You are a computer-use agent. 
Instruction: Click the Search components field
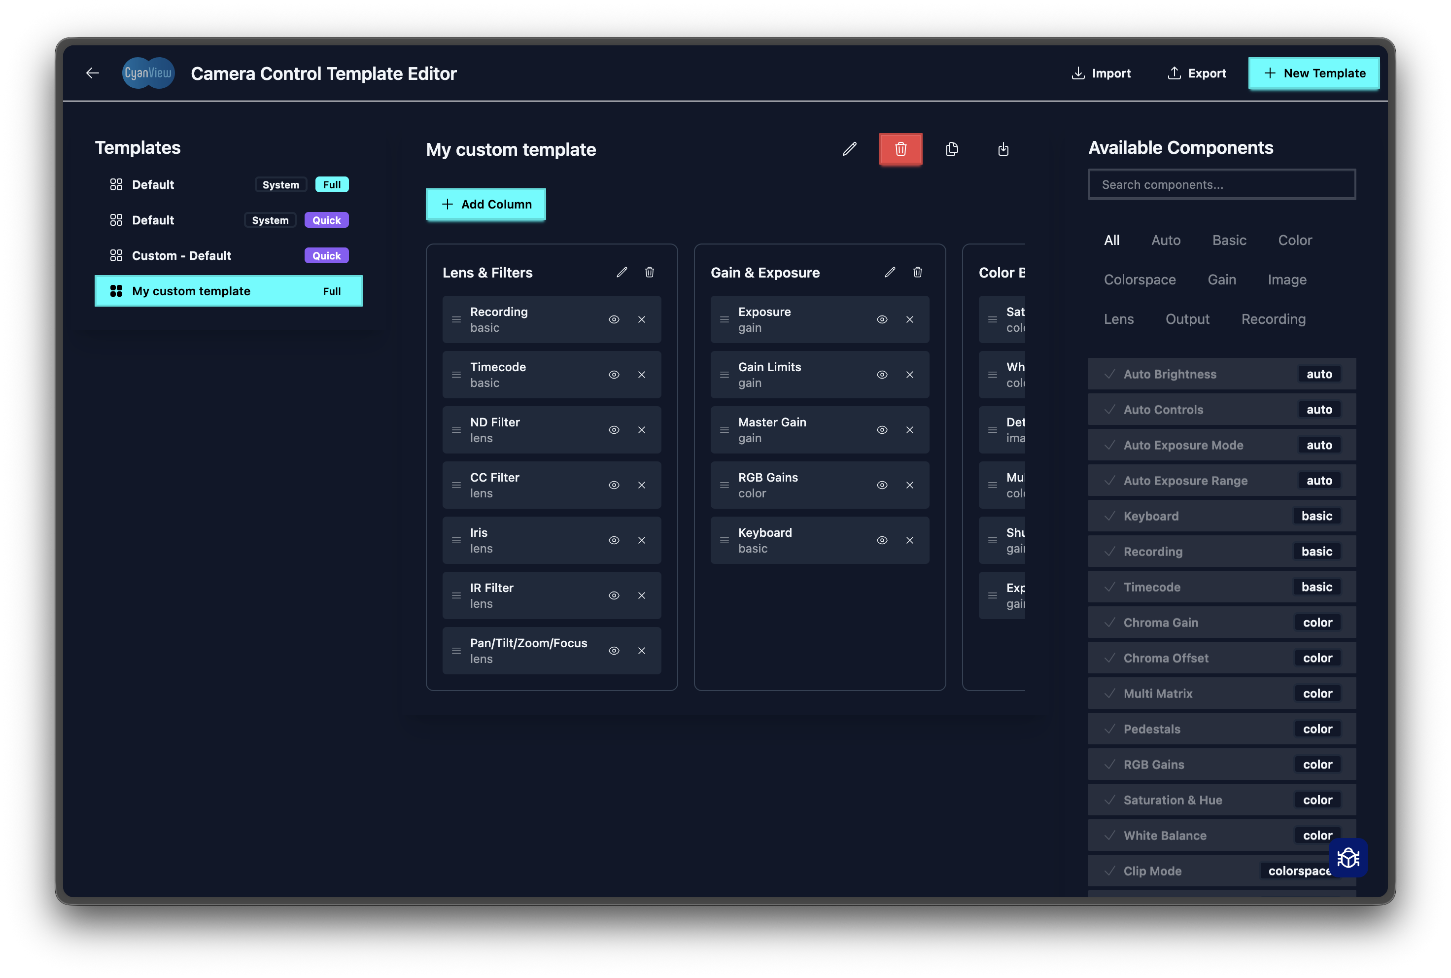pyautogui.click(x=1221, y=185)
